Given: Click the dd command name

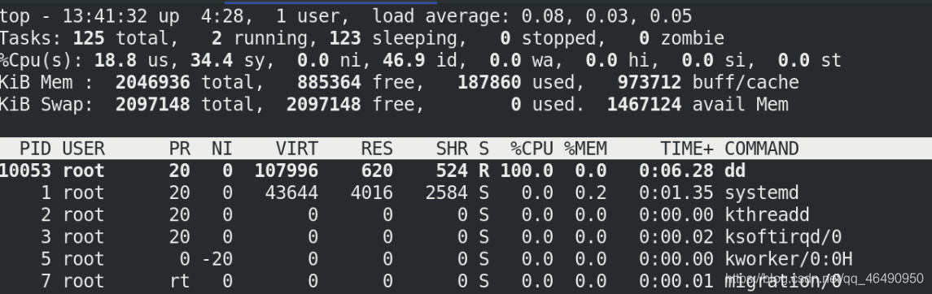Looking at the screenshot, I should [x=735, y=171].
